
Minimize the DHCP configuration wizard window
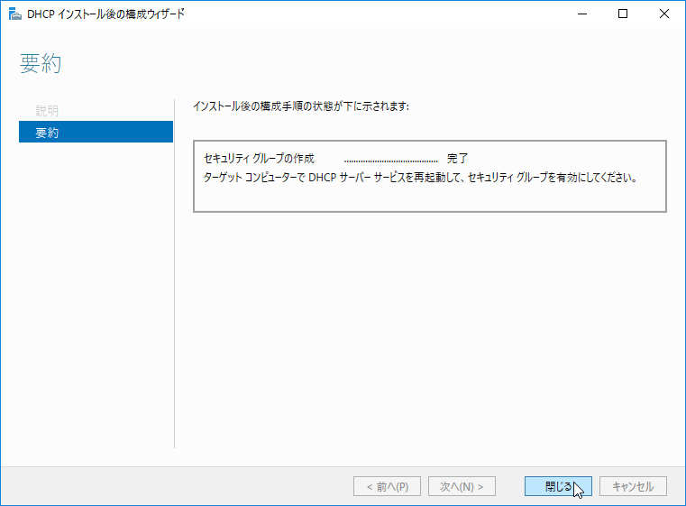(x=581, y=14)
